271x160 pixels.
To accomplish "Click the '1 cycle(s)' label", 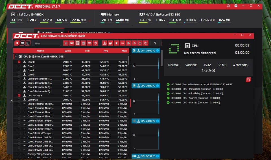I will 208,70.
